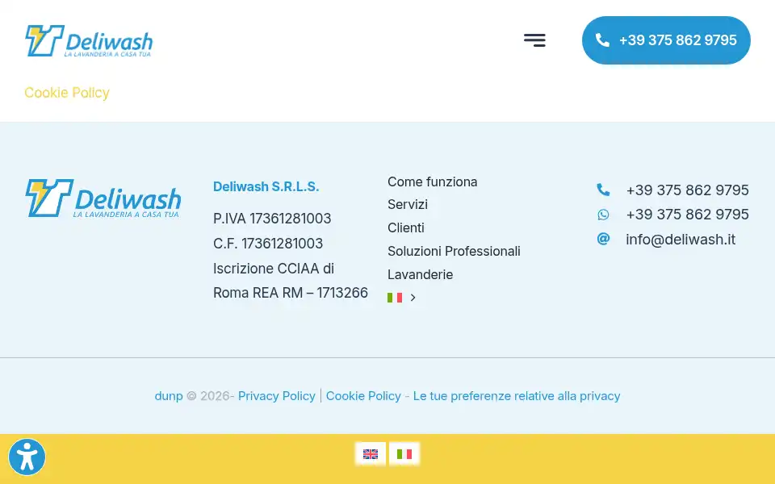Click the yellow Cookie Policy heading
Viewport: 775px width, 484px height.
coord(67,92)
